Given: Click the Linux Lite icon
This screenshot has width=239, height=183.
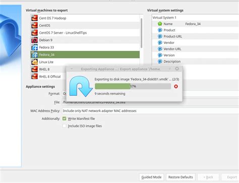Looking at the screenshot, I should click(34, 62).
